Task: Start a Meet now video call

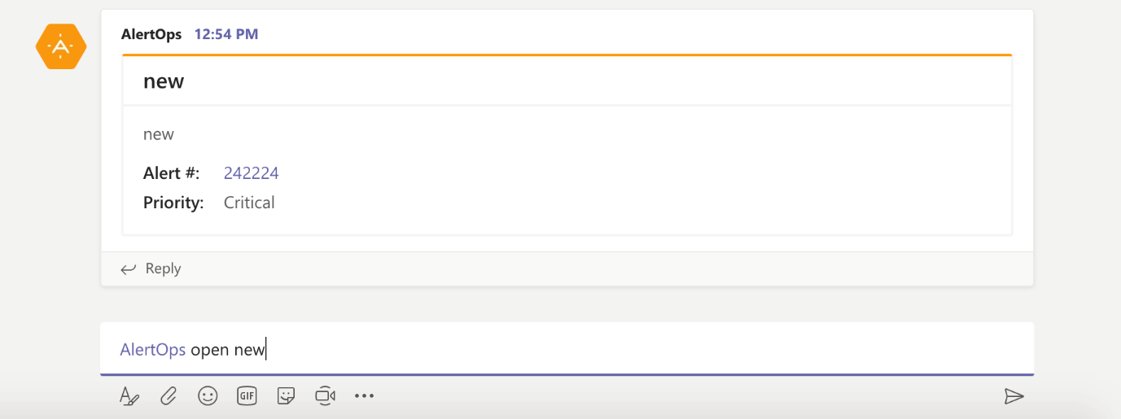Action: click(x=325, y=396)
